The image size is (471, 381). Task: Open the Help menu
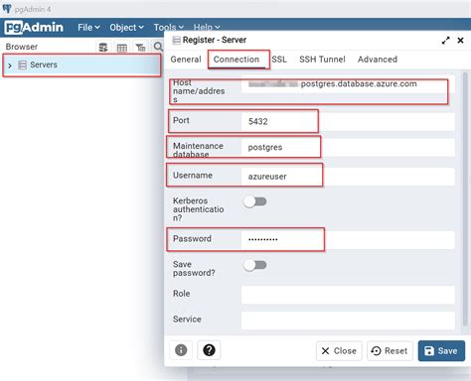207,28
